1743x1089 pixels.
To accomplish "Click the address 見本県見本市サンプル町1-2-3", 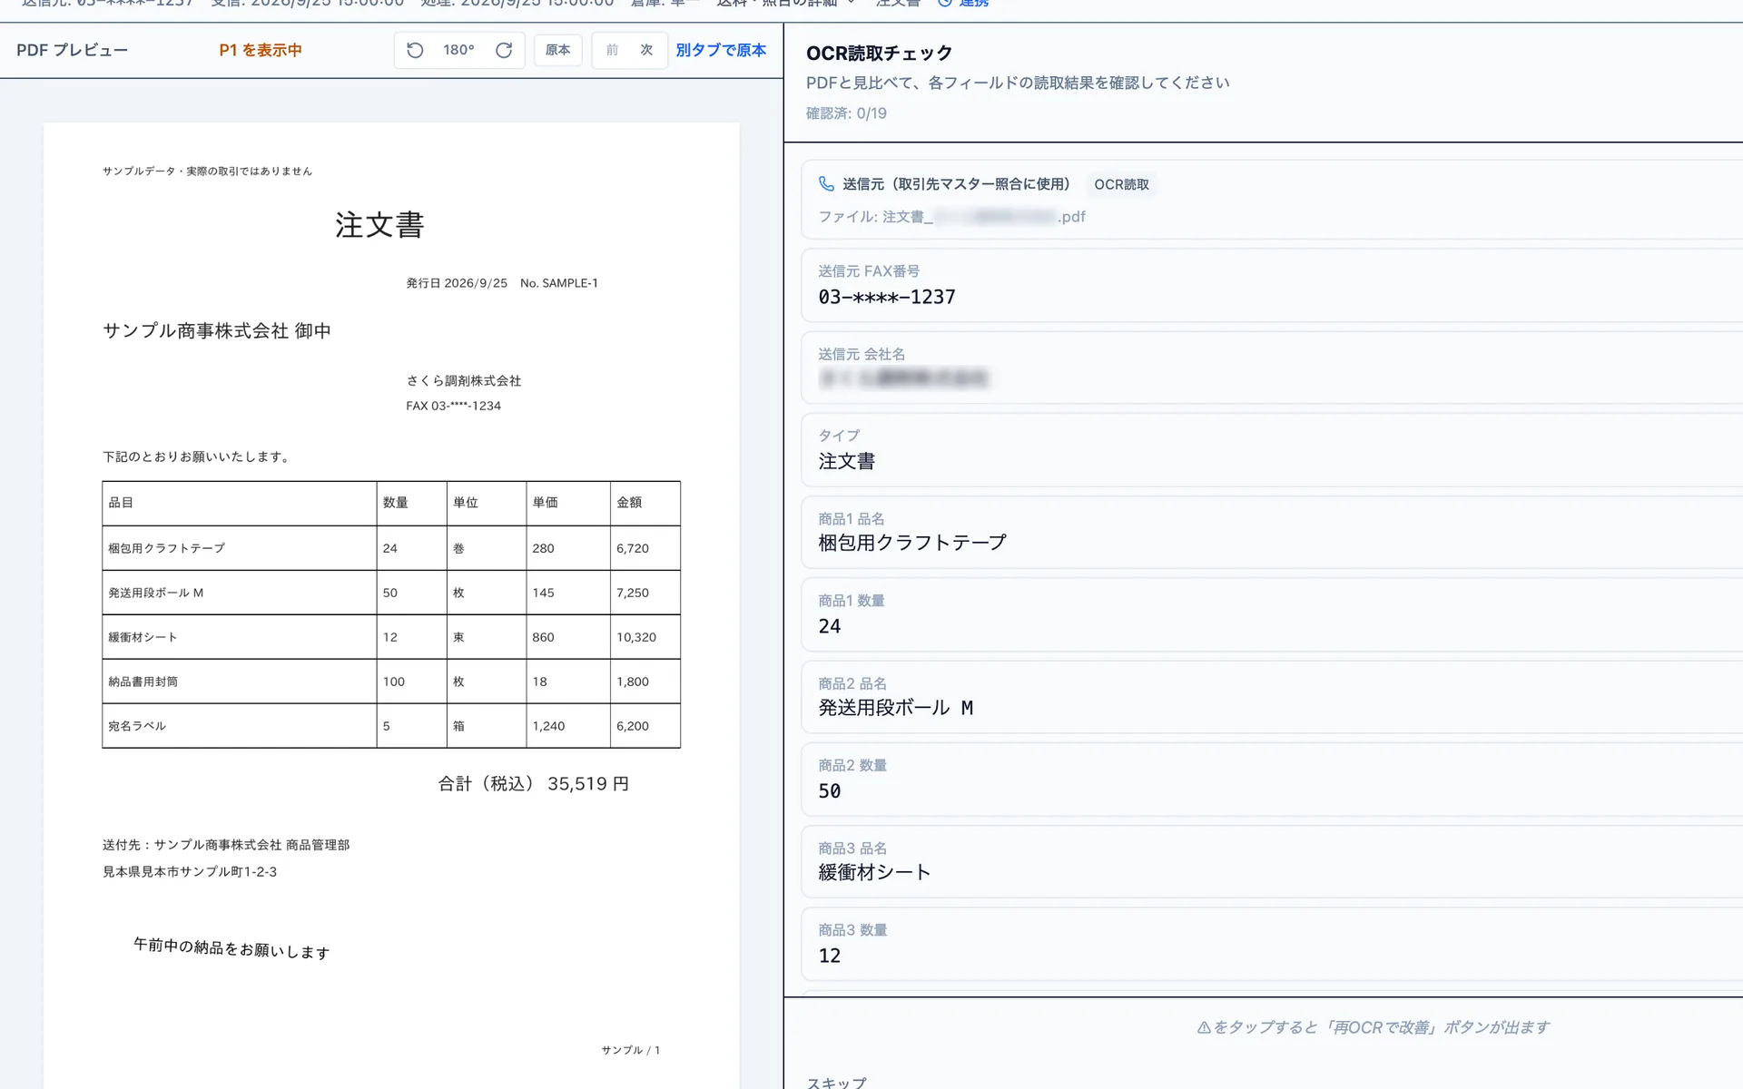I will [190, 871].
